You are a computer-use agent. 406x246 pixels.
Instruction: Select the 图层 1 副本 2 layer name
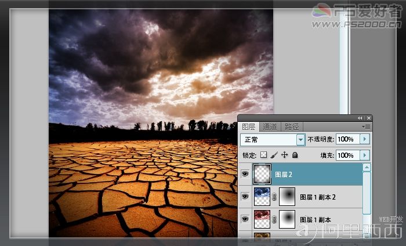pos(318,197)
